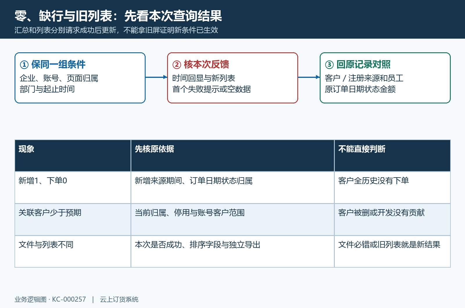Click the '不能直接判断' column header
Image resolution: width=465 pixels, height=308 pixels.
[x=392, y=155]
